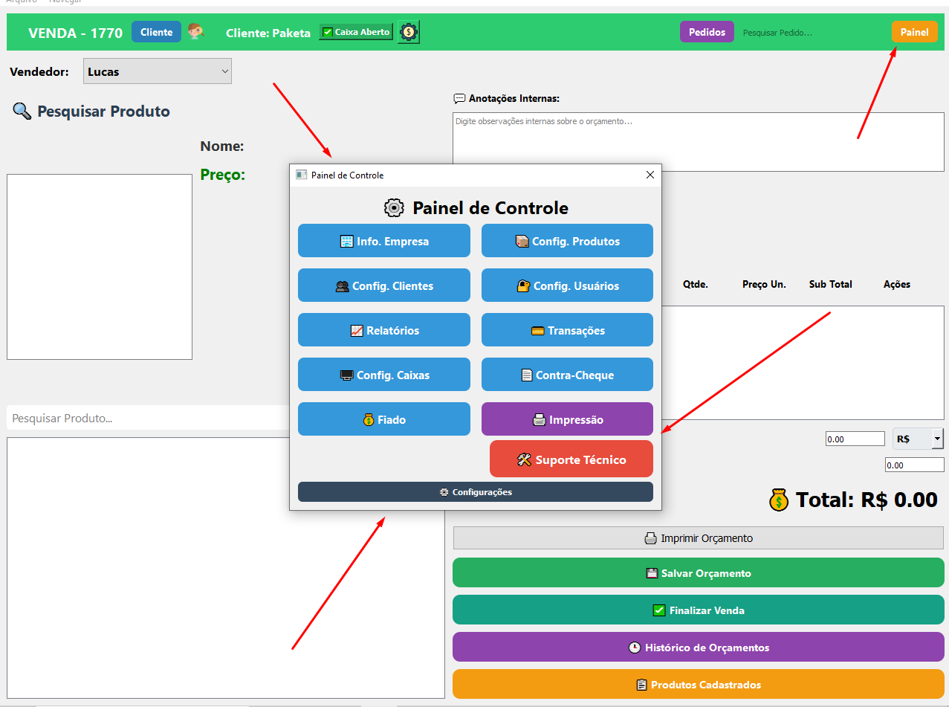
Task: Open Histórico de Orçamentos
Action: tap(698, 648)
